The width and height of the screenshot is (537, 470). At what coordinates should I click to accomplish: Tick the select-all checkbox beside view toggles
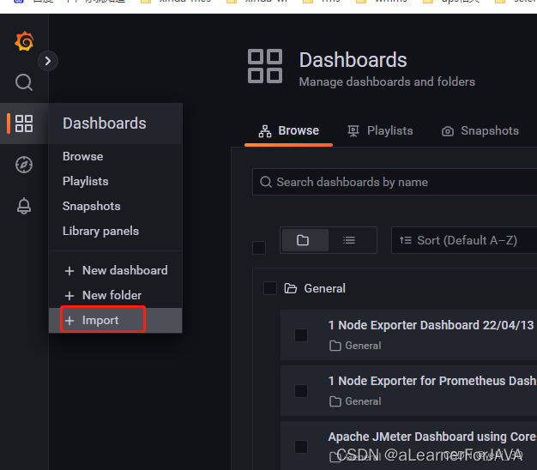click(x=259, y=248)
